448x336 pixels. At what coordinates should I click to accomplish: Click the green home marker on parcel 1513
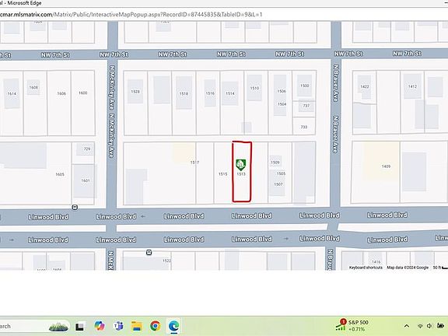pos(240,165)
